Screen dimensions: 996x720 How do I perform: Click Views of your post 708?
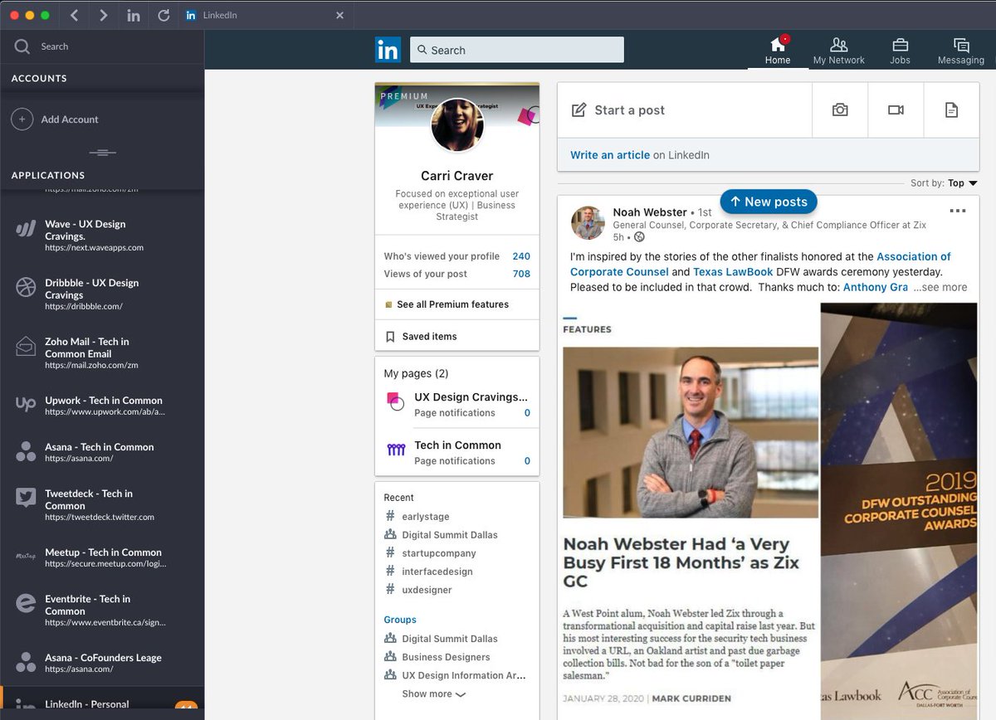click(x=457, y=274)
